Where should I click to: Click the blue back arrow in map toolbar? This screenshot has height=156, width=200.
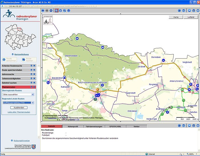click(43, 11)
